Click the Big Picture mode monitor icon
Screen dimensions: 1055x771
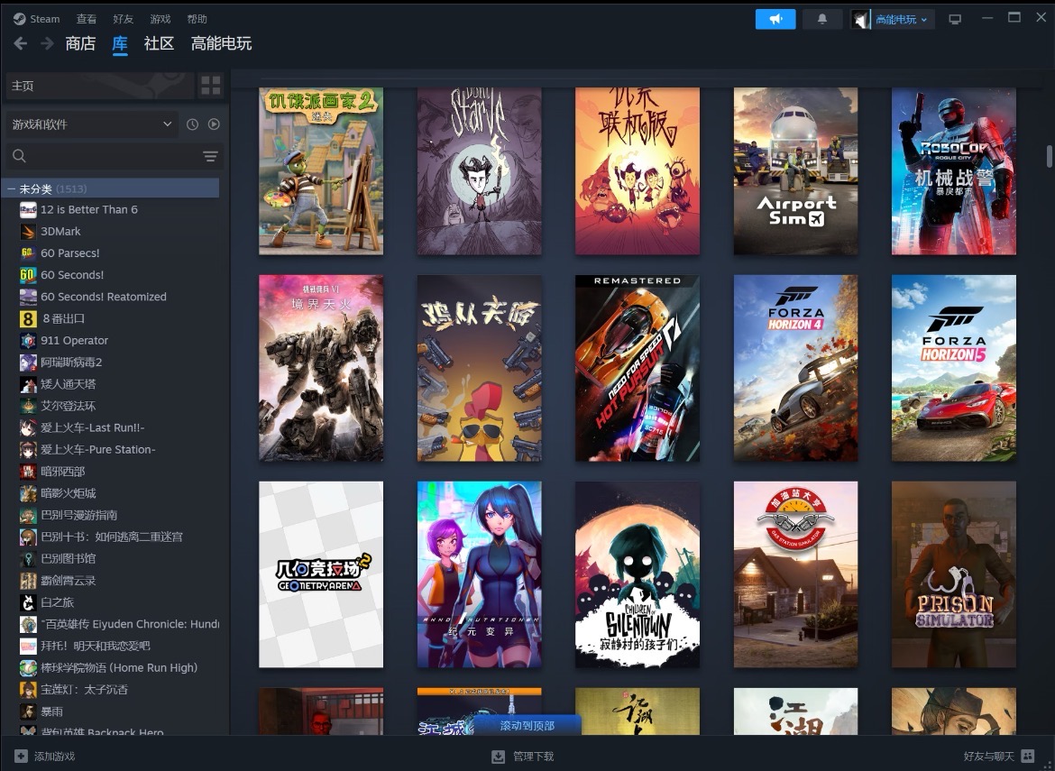point(955,19)
